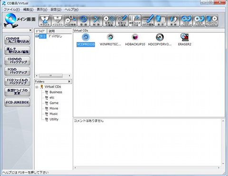Image resolution: width=228 pixels, height=176 pixels.
Task: Click drive list scrollbar right arrow
Action: [x=69, y=76]
